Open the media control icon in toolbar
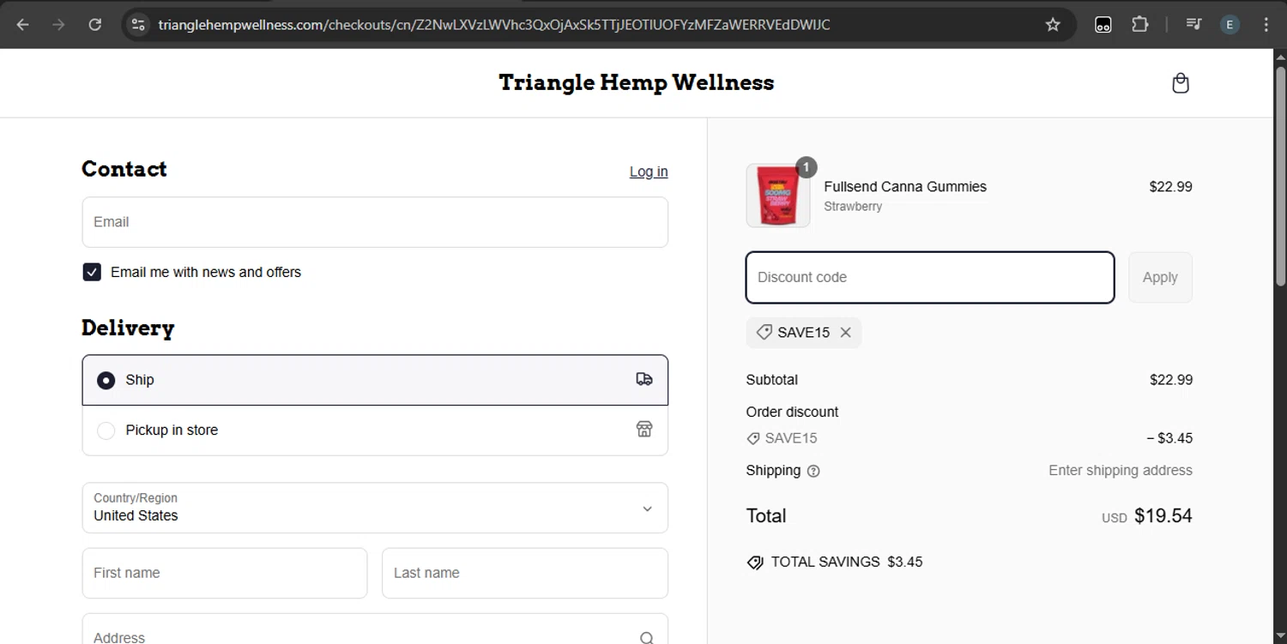Image resolution: width=1287 pixels, height=644 pixels. [1193, 25]
